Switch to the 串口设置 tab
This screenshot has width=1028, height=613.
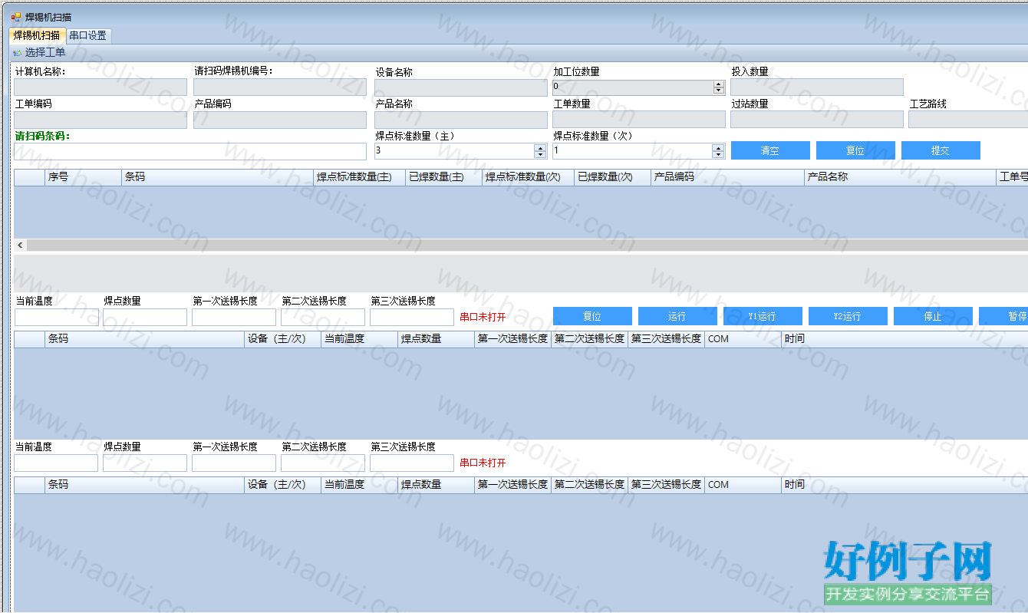[87, 35]
